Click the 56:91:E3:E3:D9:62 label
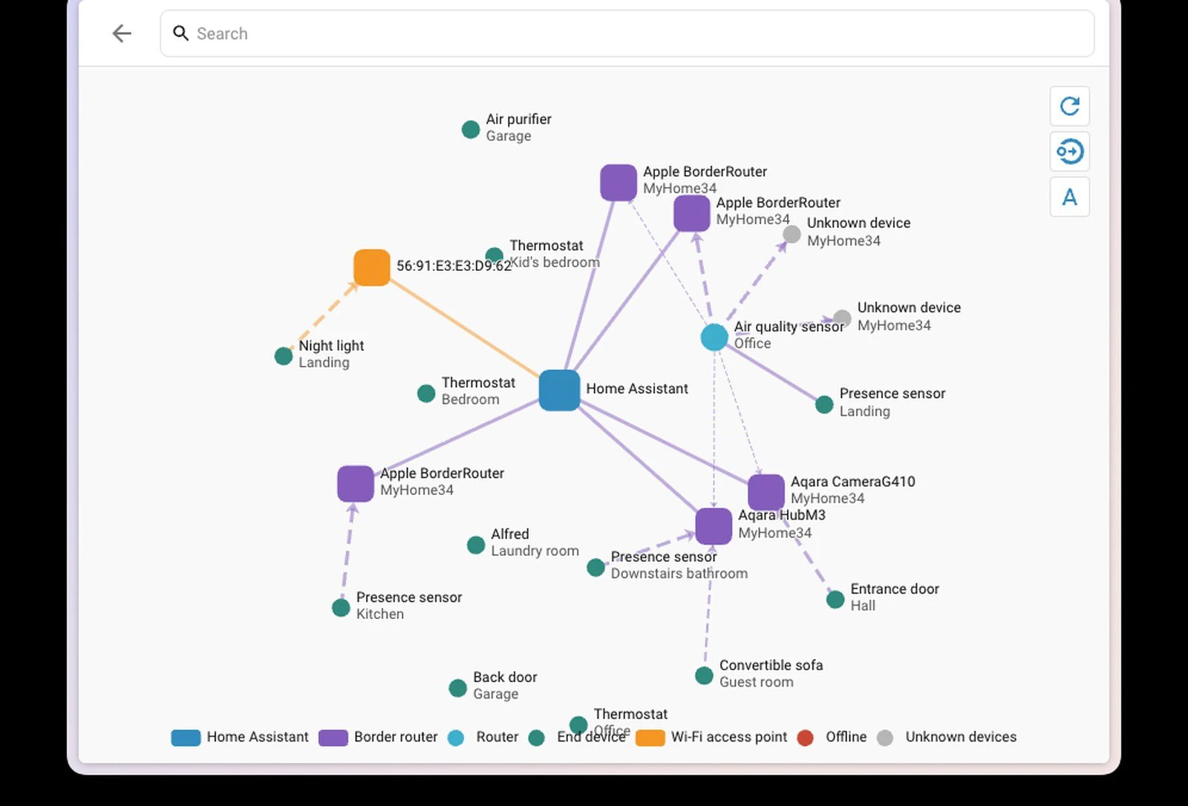Viewport: 1188px width, 806px height. point(454,266)
